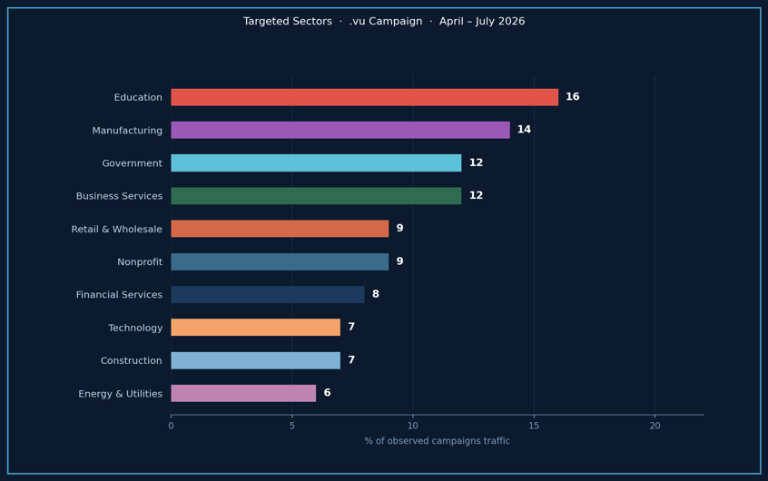768x481 pixels.
Task: Click the x-axis tick label 10
Action: tap(413, 427)
